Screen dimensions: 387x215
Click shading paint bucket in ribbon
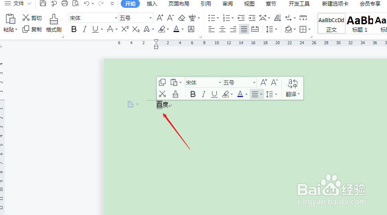[288, 29]
